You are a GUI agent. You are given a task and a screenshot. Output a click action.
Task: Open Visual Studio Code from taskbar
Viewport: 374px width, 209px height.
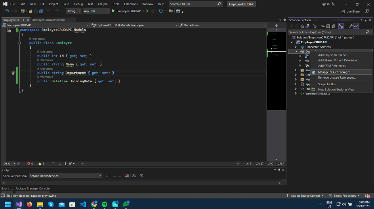click(83, 204)
